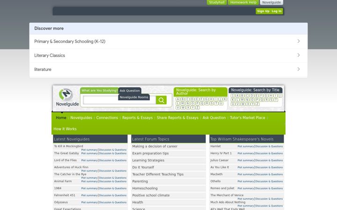This screenshot has height=210, width=337.
Task: Open forum topic Learning Strategies
Action: click(x=148, y=160)
